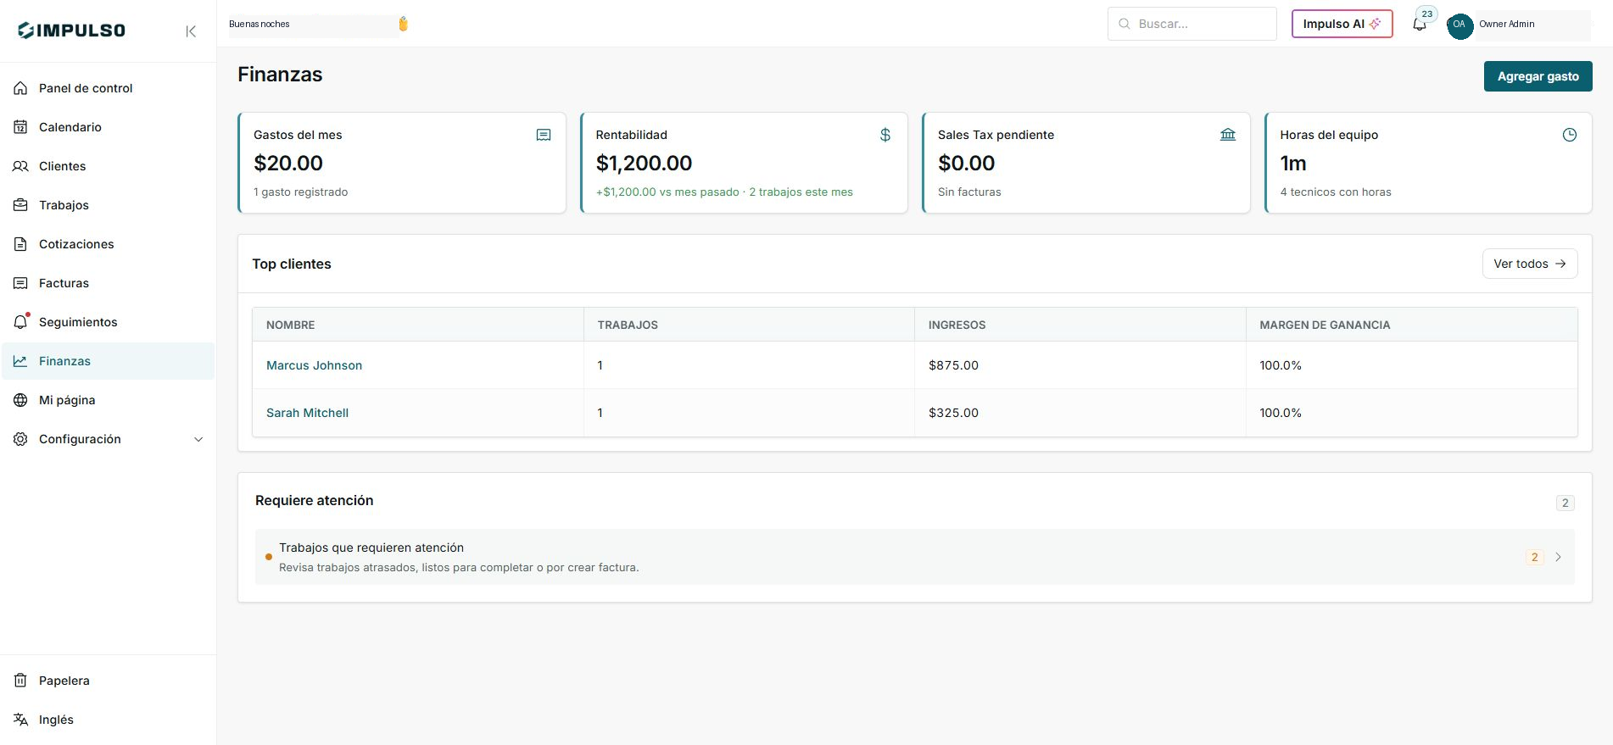This screenshot has width=1613, height=745.
Task: Click the Sales Tax pendiente card
Action: [1086, 163]
